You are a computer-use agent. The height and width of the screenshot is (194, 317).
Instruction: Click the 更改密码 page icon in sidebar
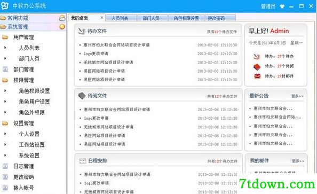[x=5, y=177]
